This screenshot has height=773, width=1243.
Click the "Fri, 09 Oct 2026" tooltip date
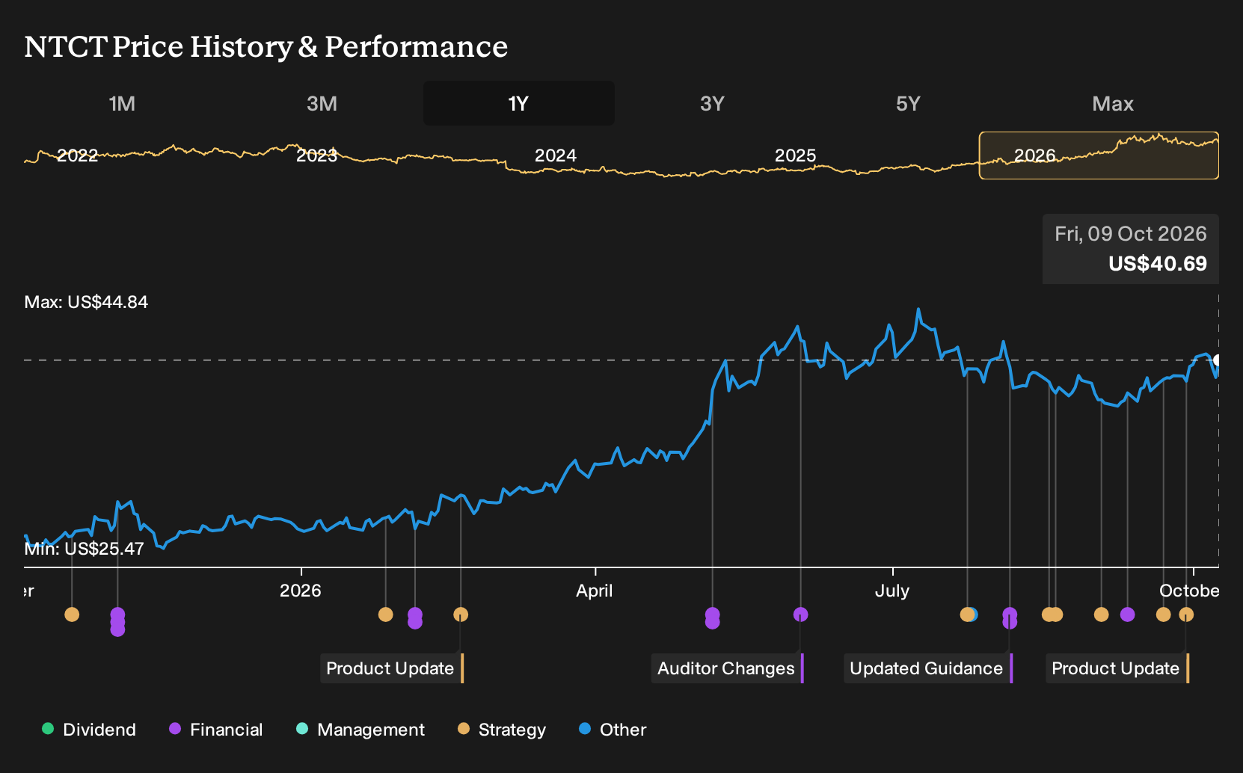coord(1131,234)
